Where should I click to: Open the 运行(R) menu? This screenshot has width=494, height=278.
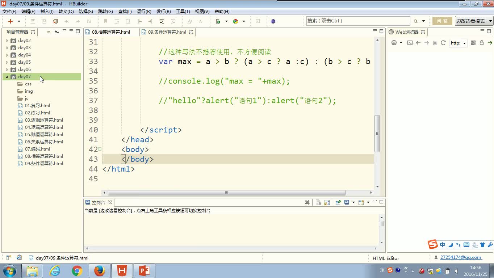[x=144, y=12]
